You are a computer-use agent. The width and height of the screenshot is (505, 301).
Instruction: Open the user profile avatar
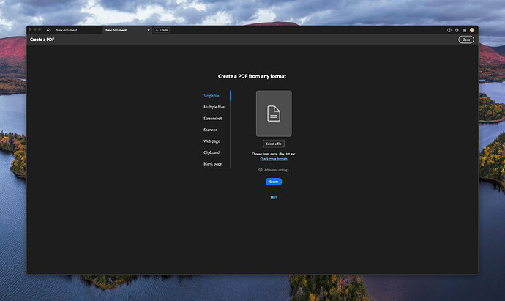[472, 30]
